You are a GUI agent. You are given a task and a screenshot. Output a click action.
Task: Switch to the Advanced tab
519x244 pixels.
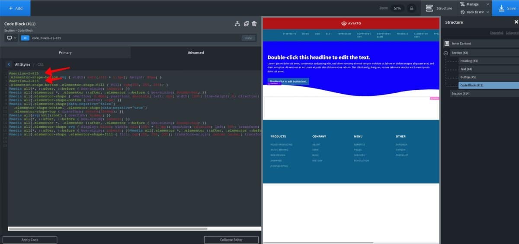[195, 53]
